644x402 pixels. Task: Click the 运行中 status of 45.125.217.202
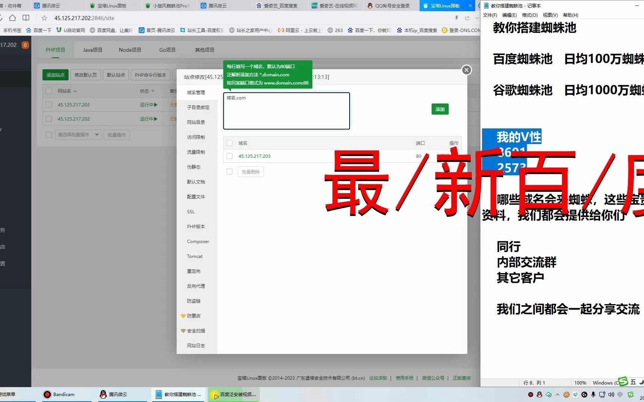[148, 119]
